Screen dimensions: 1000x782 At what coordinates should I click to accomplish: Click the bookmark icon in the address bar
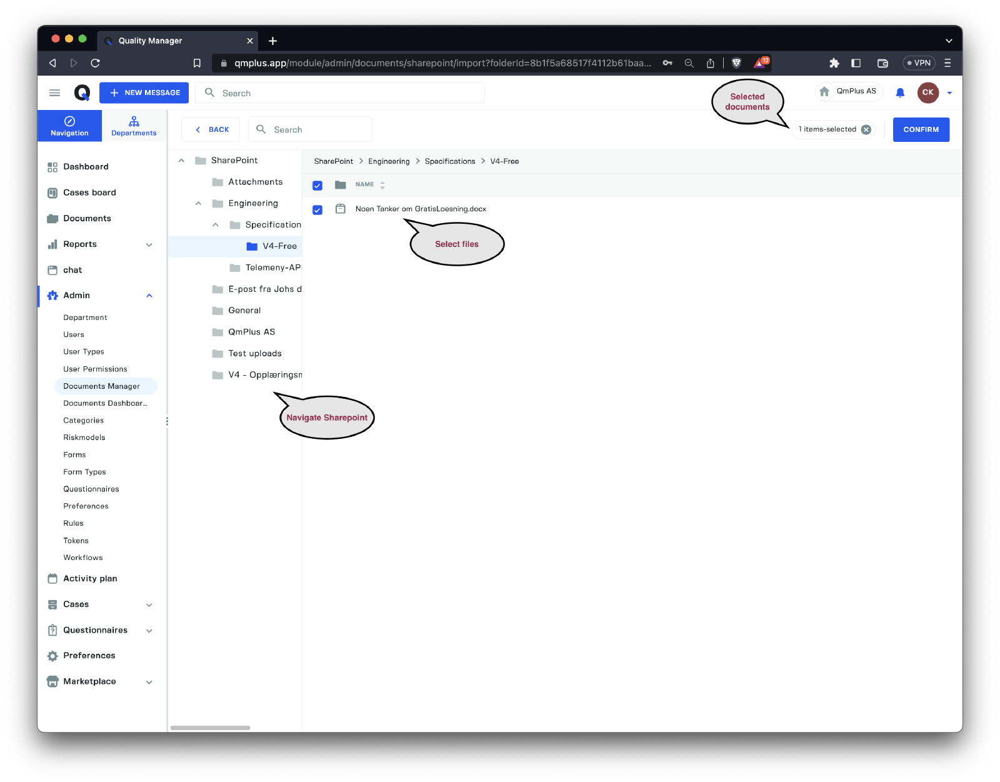tap(197, 63)
